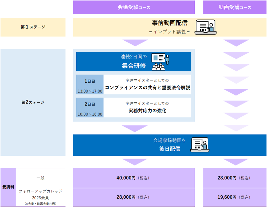Click the 集合研修 blue banner title
The width and height of the screenshot is (267, 207).
134,66
